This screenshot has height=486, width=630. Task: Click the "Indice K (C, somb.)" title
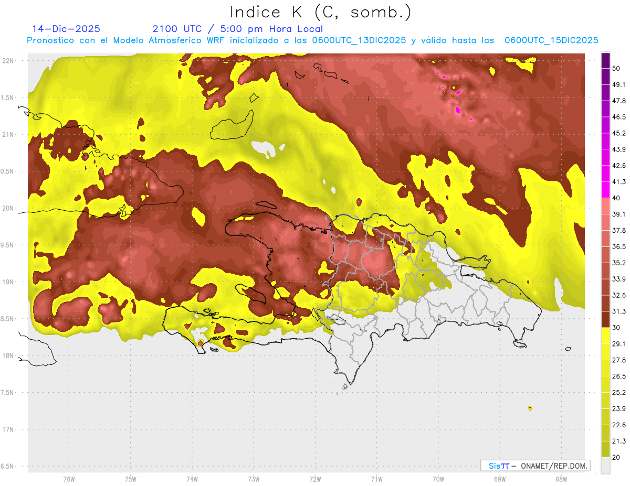[321, 12]
